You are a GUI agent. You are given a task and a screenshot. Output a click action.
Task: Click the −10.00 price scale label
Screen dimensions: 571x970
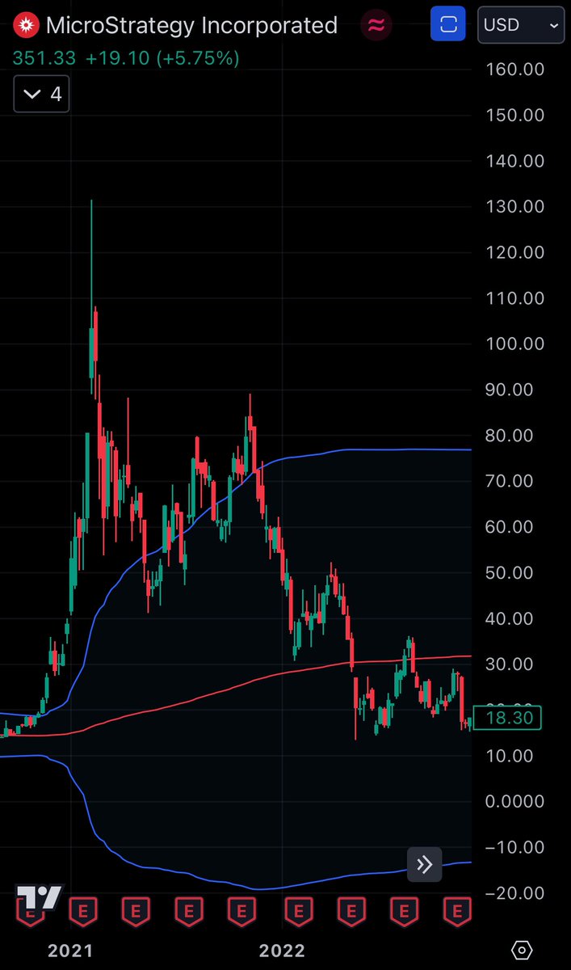pos(515,848)
